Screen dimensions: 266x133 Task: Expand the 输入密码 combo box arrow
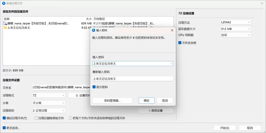(171, 63)
